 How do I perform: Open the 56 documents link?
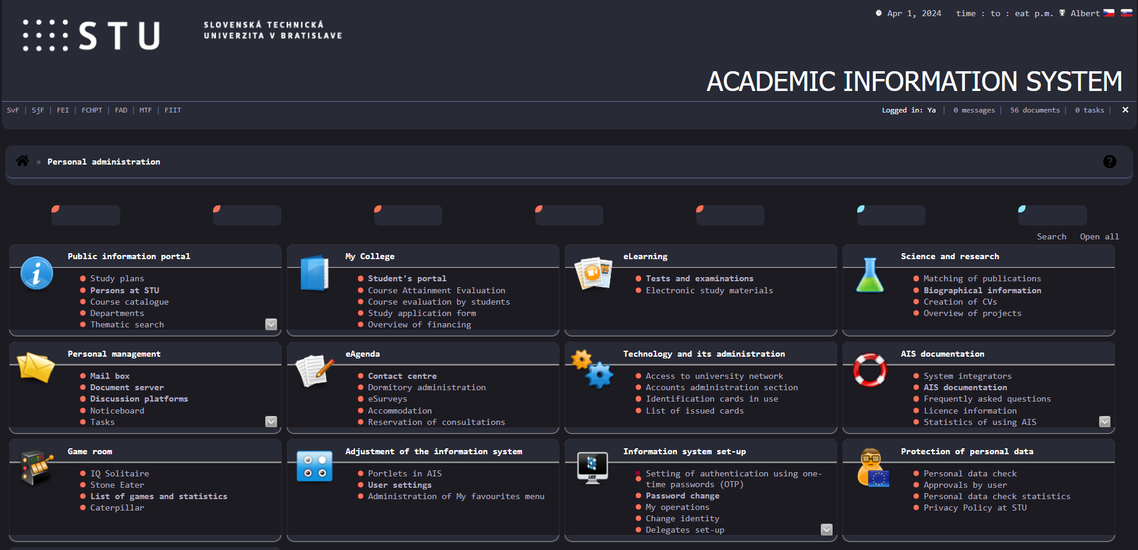1035,110
